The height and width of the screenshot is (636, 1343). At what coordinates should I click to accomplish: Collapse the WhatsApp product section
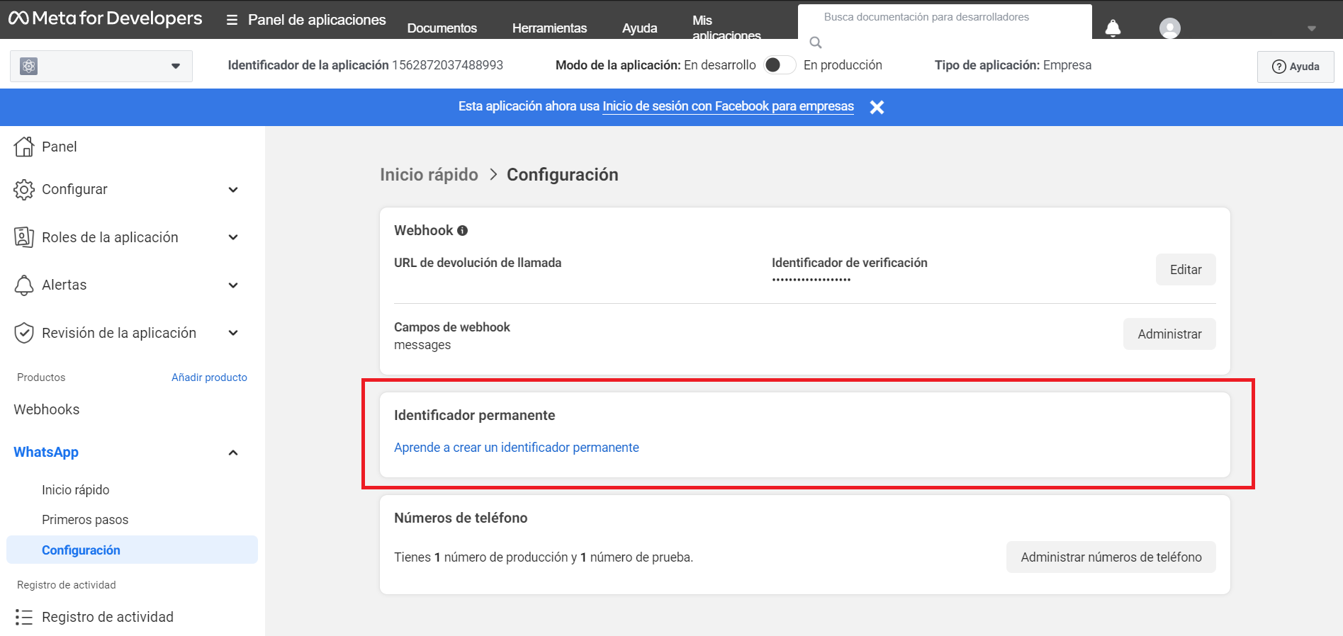[232, 453]
